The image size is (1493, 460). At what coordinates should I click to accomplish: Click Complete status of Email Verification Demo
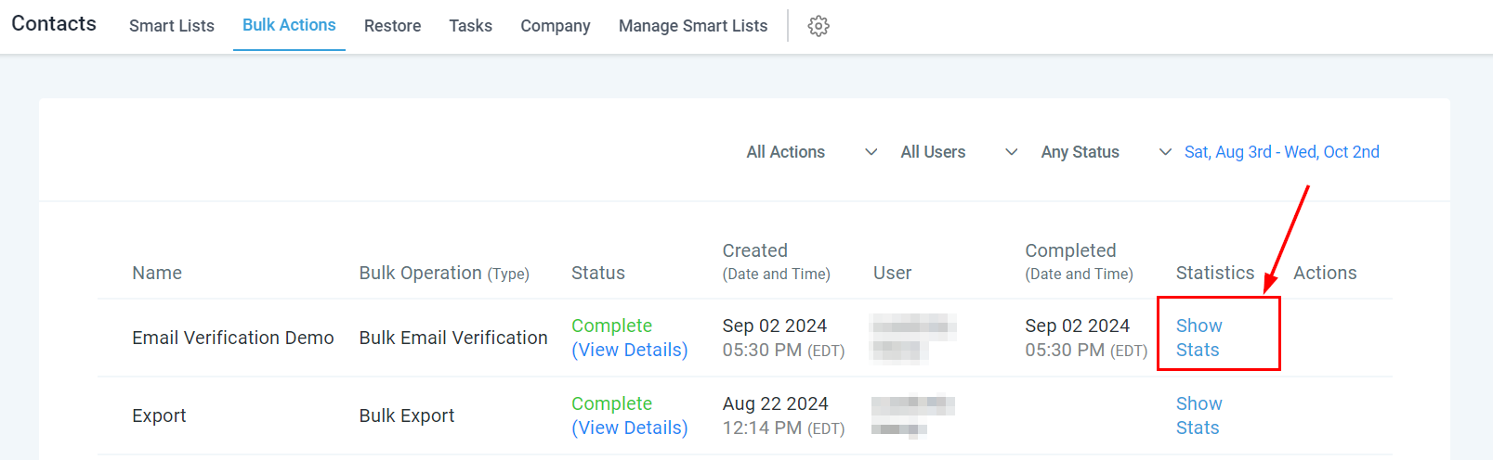point(611,326)
